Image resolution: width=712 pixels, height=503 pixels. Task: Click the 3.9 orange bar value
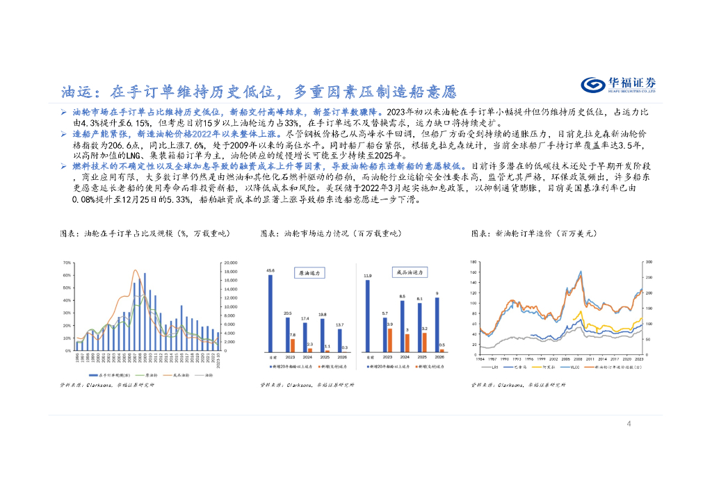point(390,324)
